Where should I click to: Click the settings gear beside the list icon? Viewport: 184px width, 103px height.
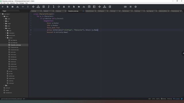(x=135, y=7)
